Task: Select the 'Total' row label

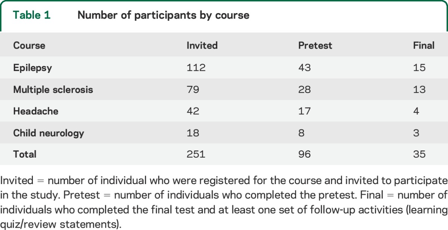Action: (x=25, y=154)
